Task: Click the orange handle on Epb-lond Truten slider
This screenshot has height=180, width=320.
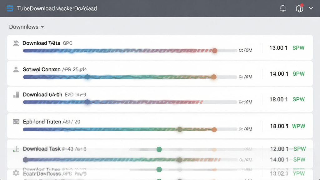Action: click(214, 129)
